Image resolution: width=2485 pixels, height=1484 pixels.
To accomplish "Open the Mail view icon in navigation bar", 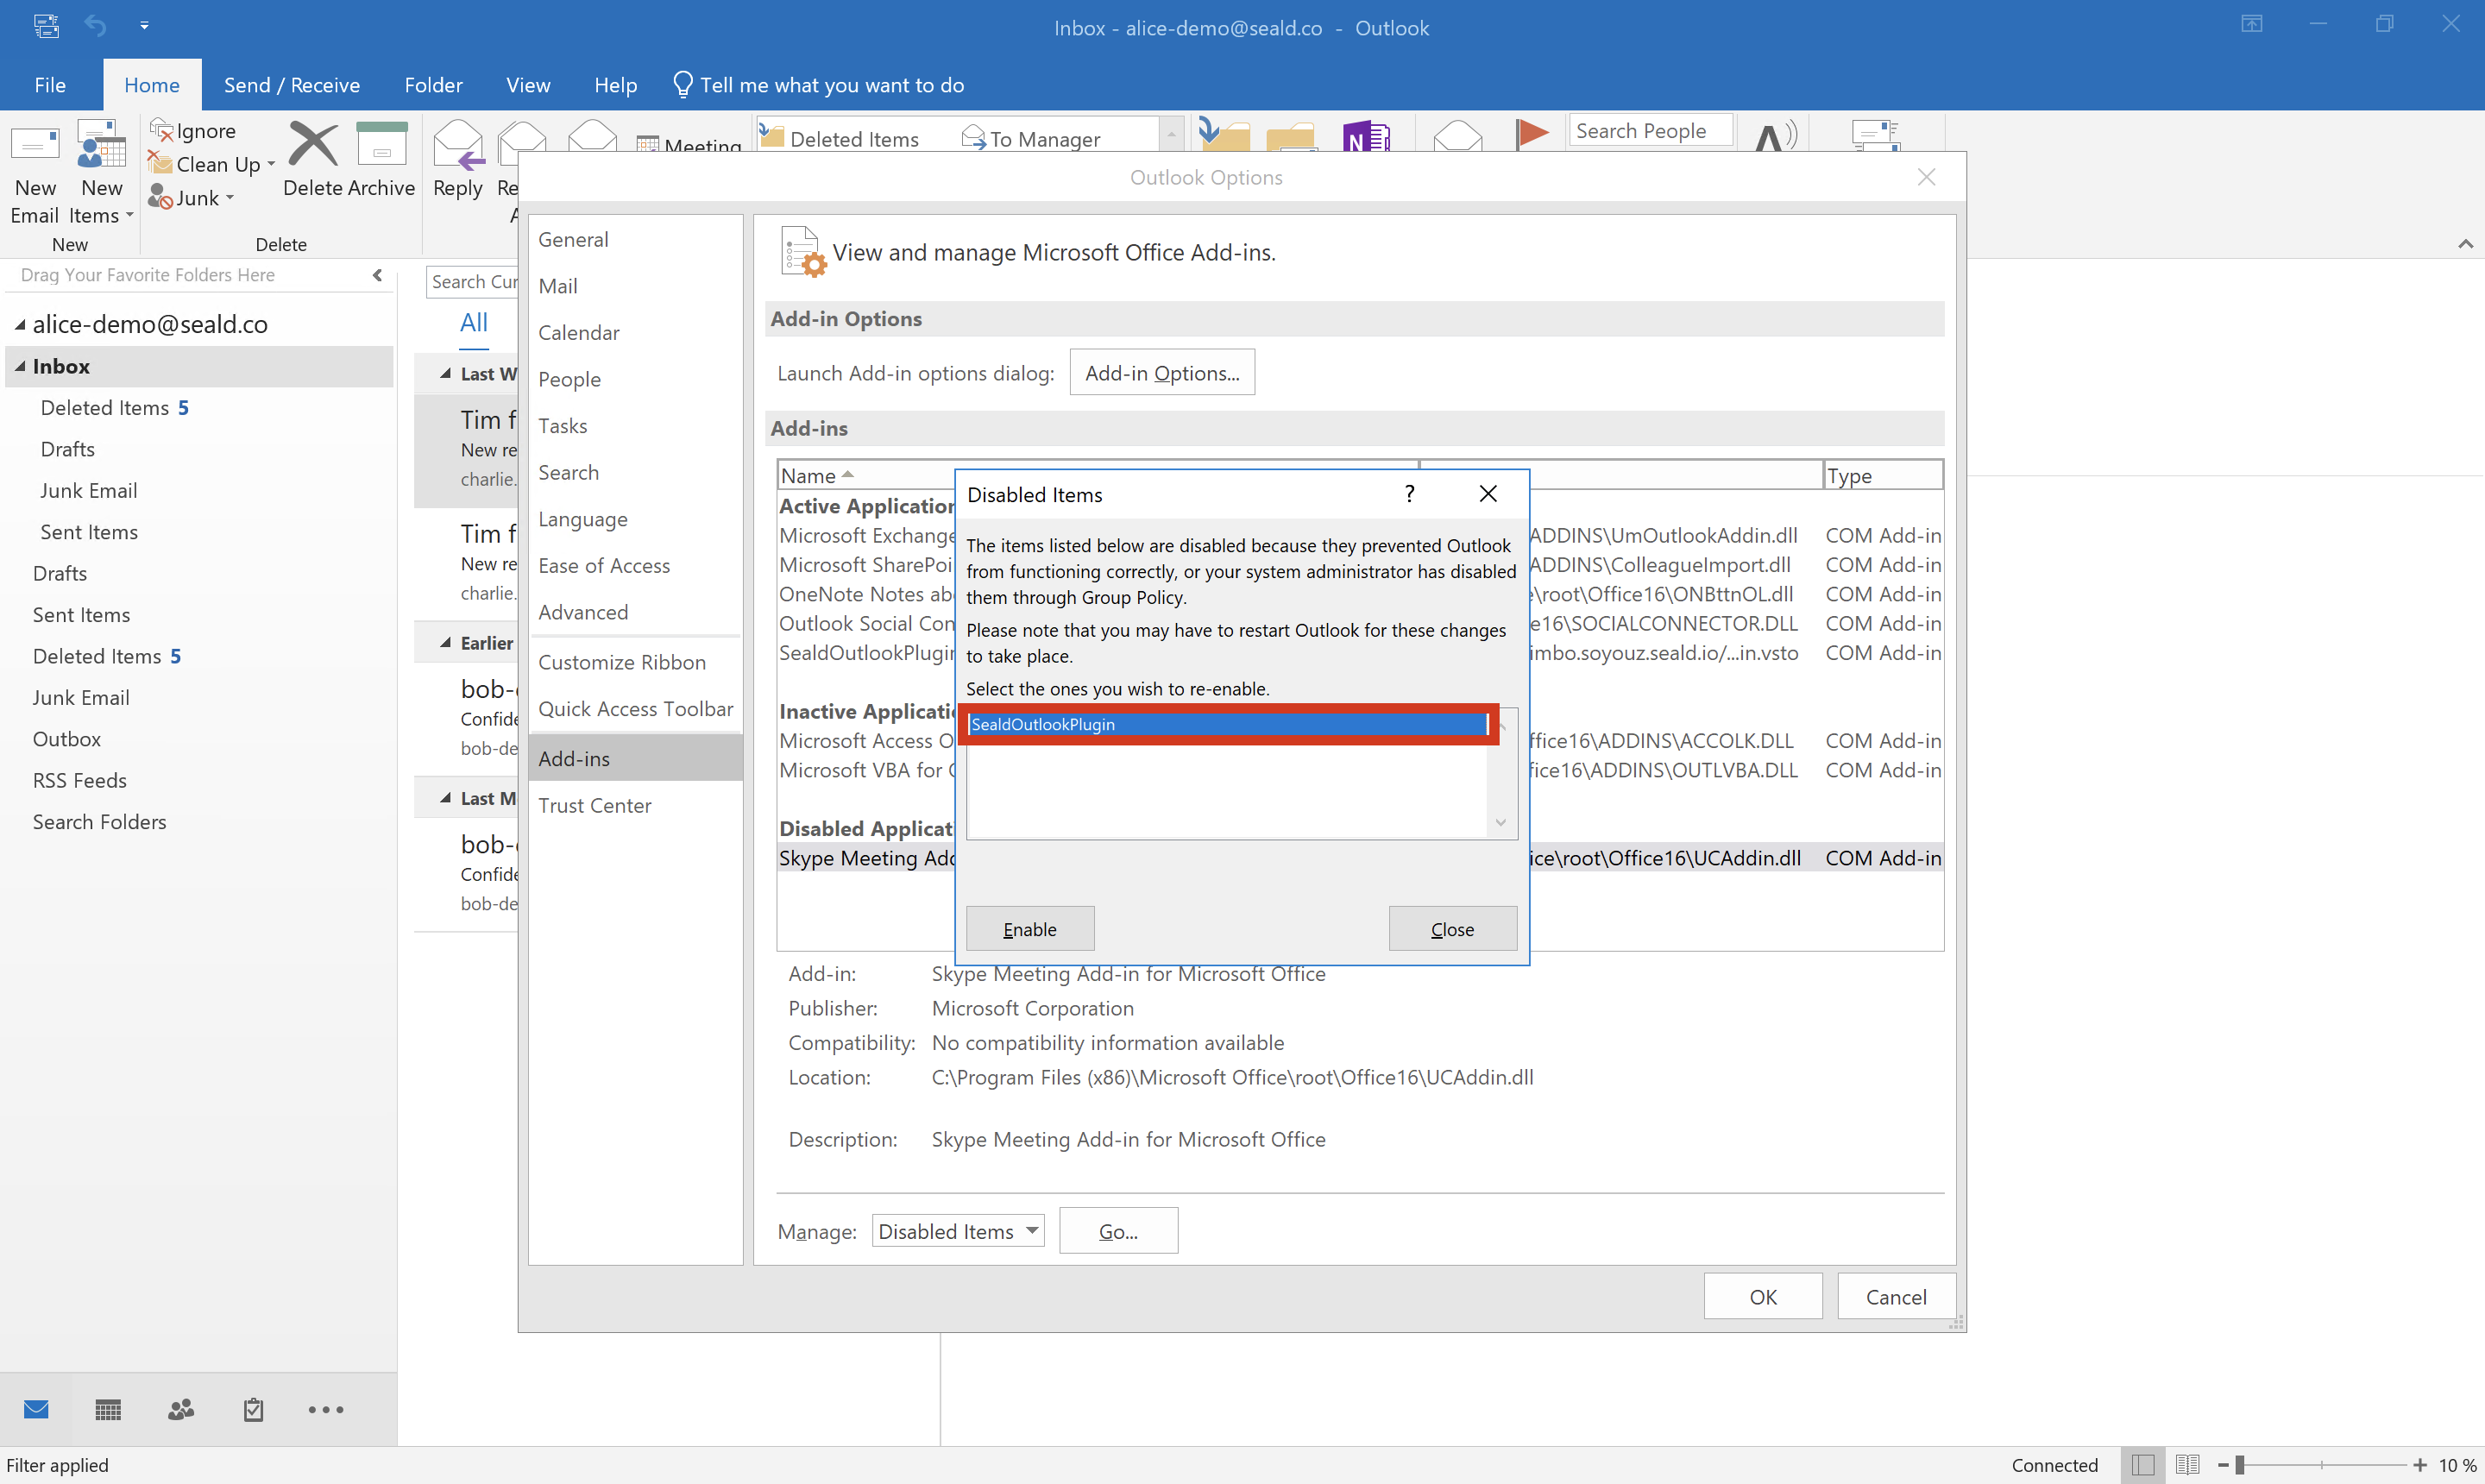I will coord(36,1409).
